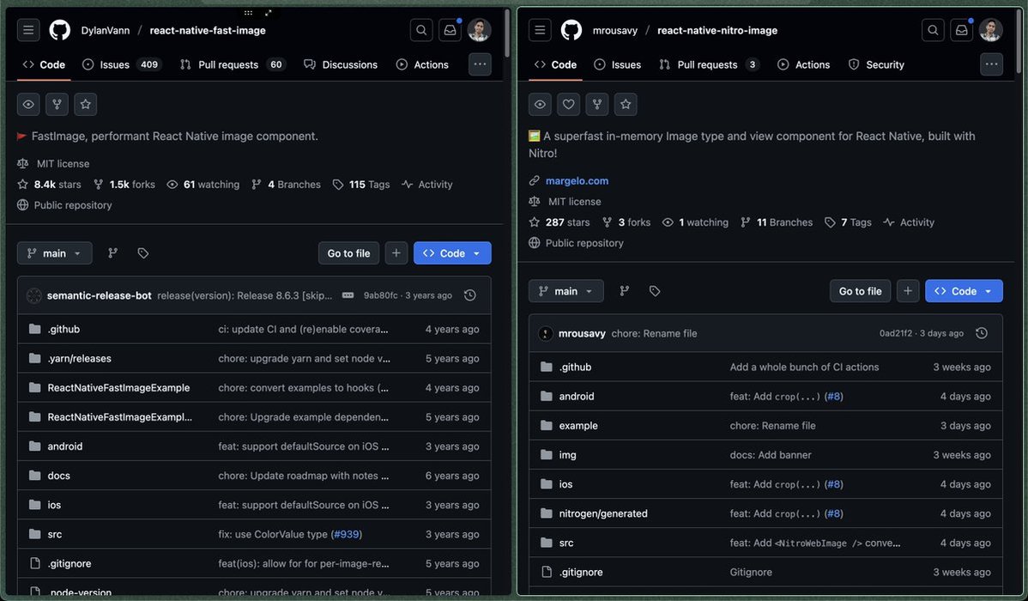The image size is (1028, 601).
Task: Open notifications inbox in nitro-image window
Action: tap(961, 30)
